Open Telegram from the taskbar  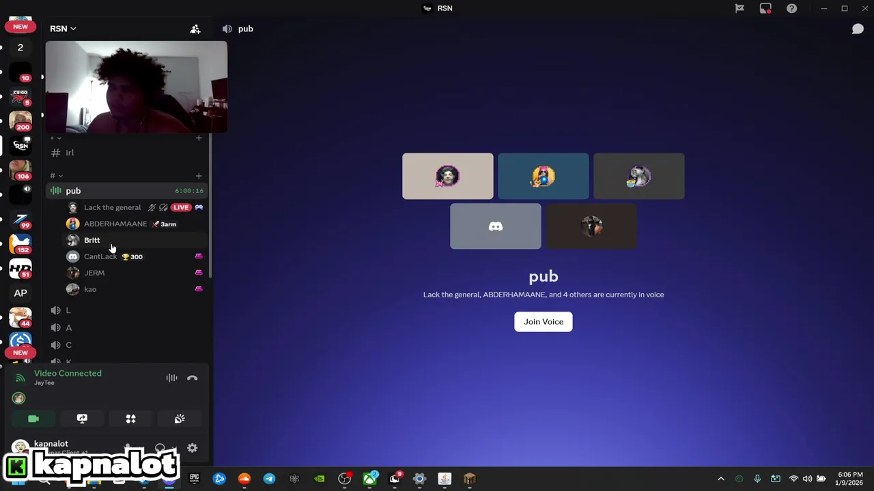269,479
